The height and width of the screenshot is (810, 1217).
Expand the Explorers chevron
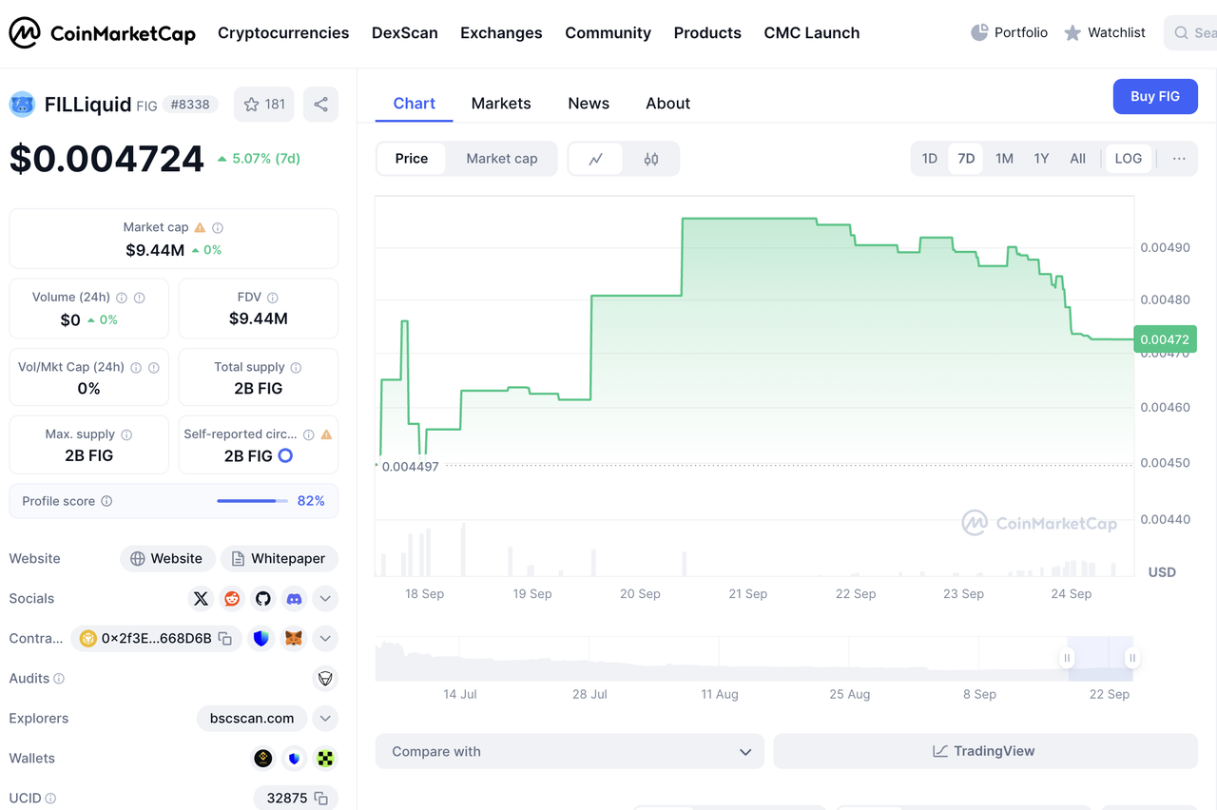pos(325,719)
